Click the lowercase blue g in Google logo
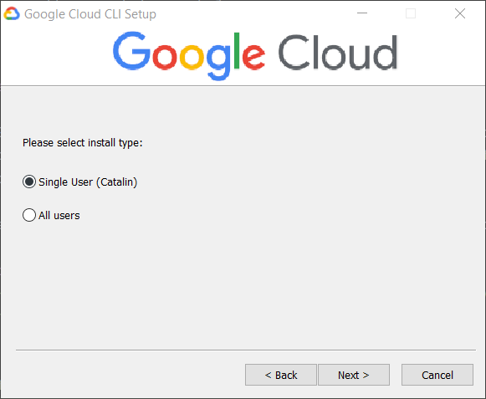Screen dimensions: 486x399 point(218,62)
